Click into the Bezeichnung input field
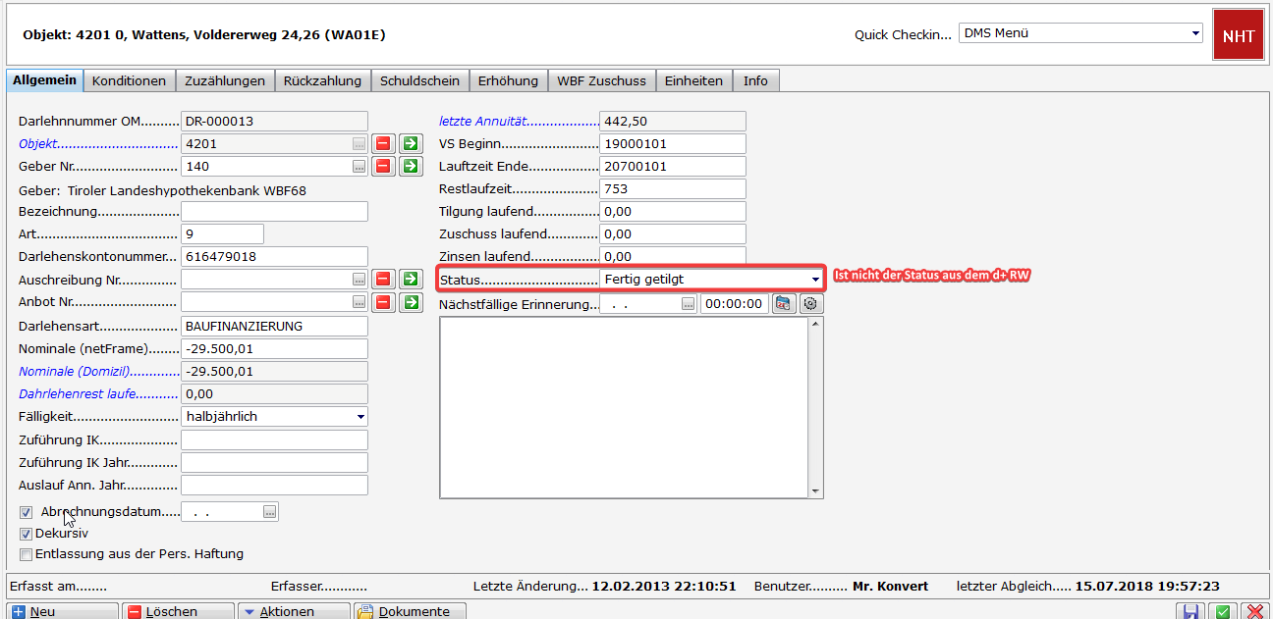Image resolution: width=1273 pixels, height=619 pixels. [274, 212]
